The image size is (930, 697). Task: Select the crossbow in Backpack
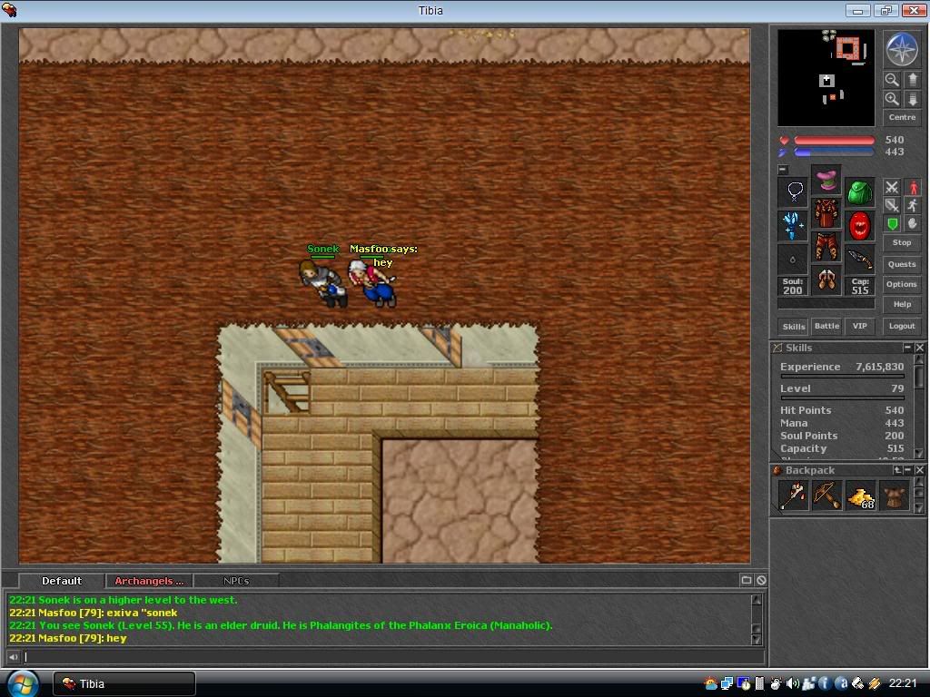826,496
